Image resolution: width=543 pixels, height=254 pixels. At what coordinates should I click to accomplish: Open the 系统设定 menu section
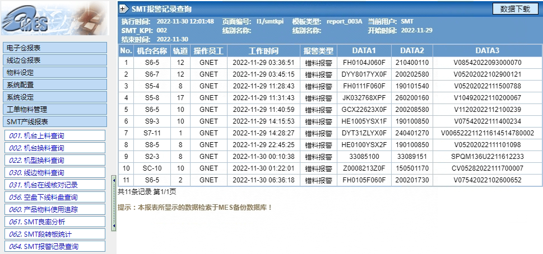coord(55,97)
